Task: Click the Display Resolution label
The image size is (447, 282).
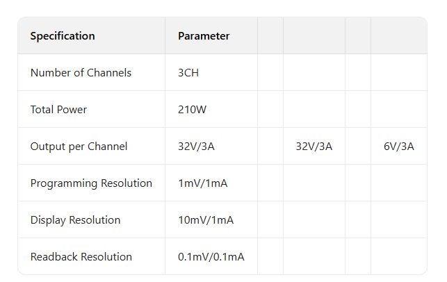Action: [x=75, y=220]
